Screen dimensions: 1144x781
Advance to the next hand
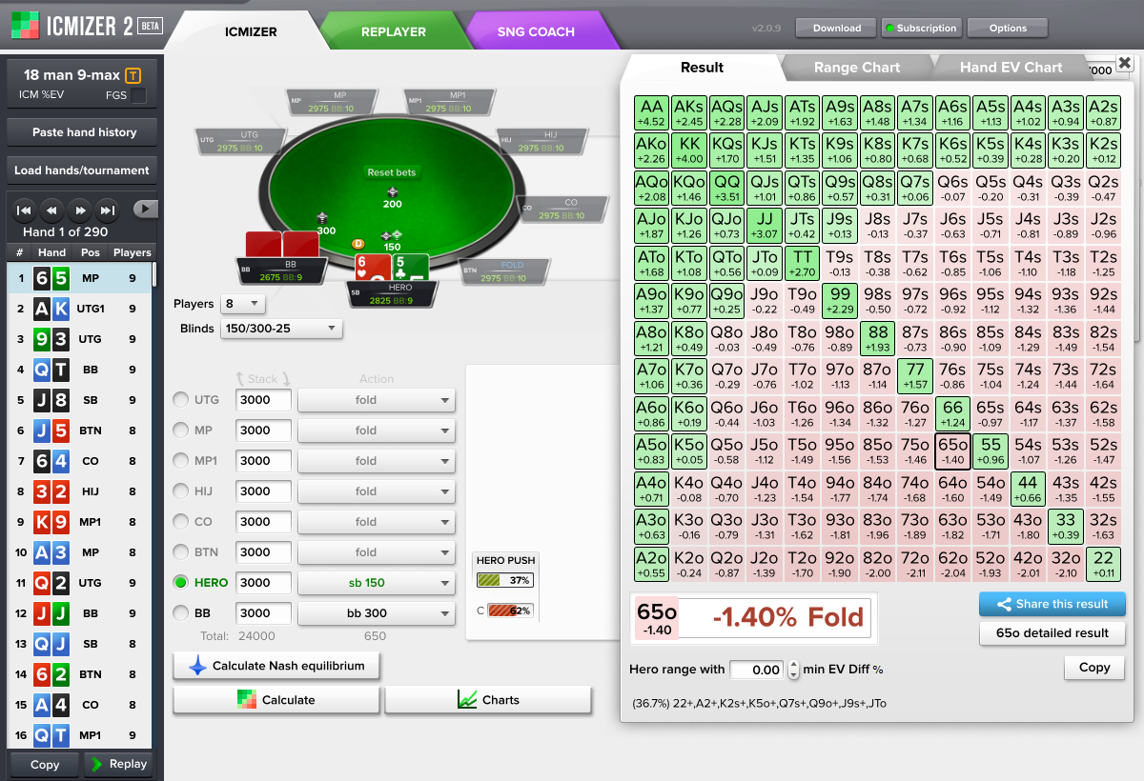point(81,210)
